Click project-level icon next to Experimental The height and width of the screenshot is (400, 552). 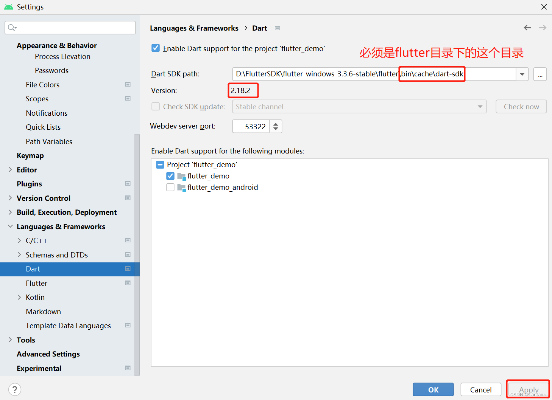click(128, 368)
